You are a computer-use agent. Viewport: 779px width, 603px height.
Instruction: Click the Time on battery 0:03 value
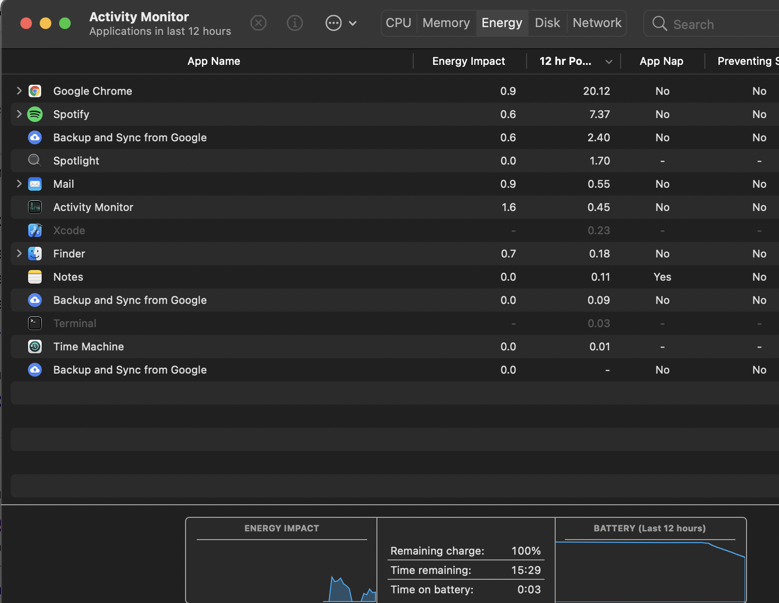529,589
